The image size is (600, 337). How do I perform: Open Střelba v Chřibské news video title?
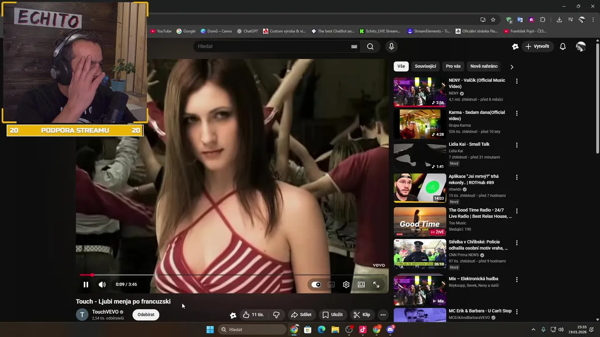478,245
